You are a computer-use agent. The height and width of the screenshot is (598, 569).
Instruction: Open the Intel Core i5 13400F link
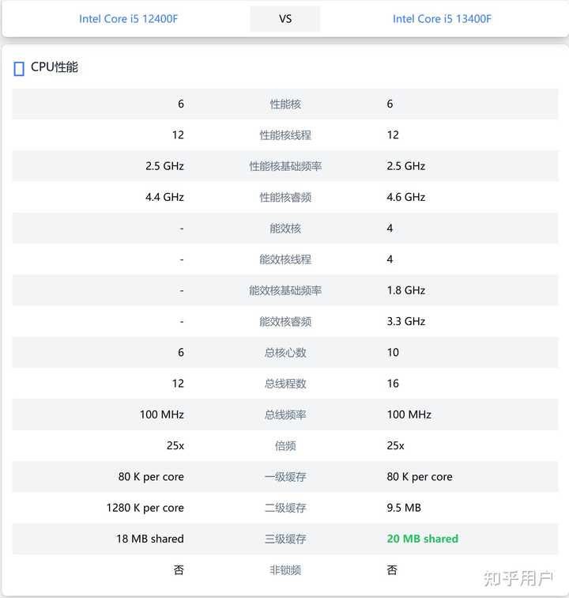click(x=442, y=19)
